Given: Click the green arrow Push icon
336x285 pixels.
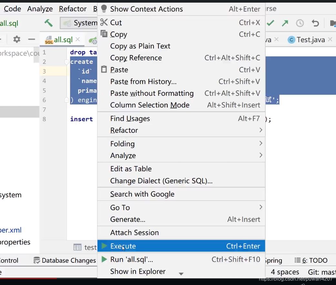Looking at the screenshot, I should 285,23.
